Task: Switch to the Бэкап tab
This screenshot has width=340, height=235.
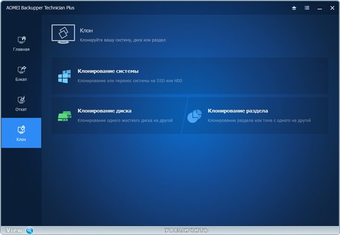Action: click(21, 73)
